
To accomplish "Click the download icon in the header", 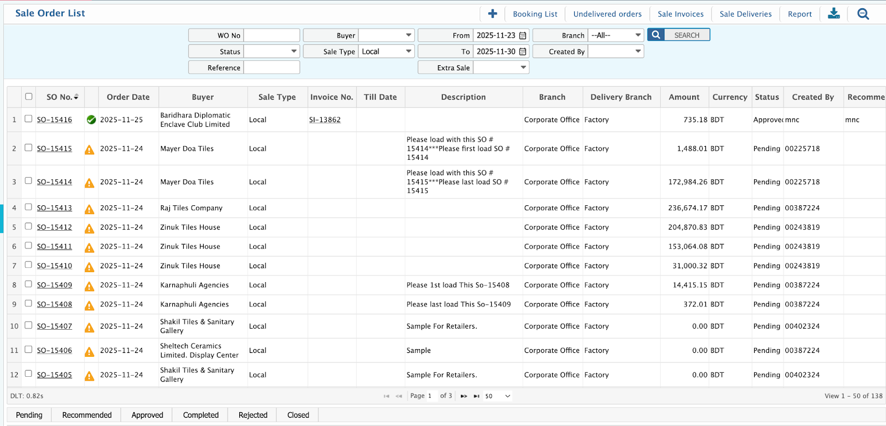I will pyautogui.click(x=833, y=14).
